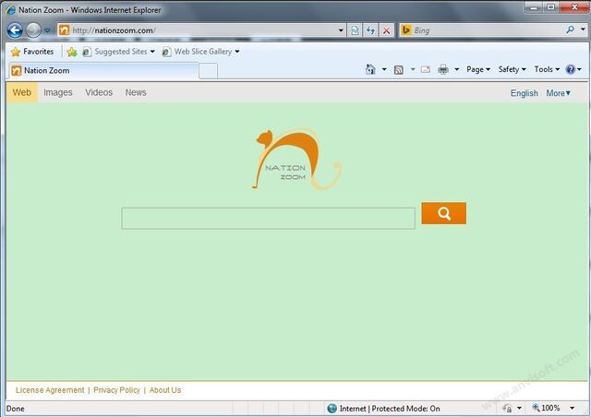Viewport: 591px width, 417px height.
Task: Expand the More dropdown on the page
Action: [x=558, y=93]
